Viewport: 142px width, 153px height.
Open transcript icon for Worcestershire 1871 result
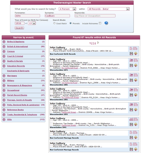point(136,60)
